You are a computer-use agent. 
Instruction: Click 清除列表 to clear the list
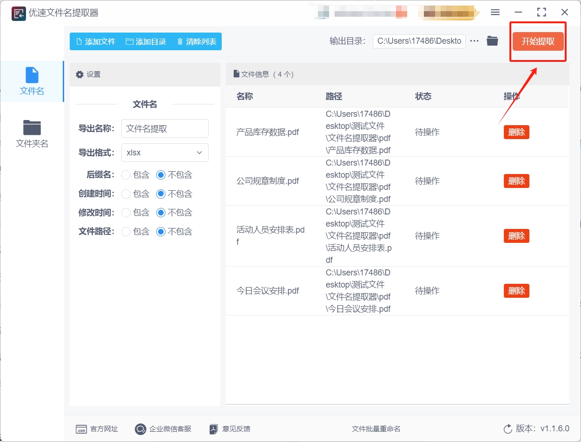click(x=197, y=41)
